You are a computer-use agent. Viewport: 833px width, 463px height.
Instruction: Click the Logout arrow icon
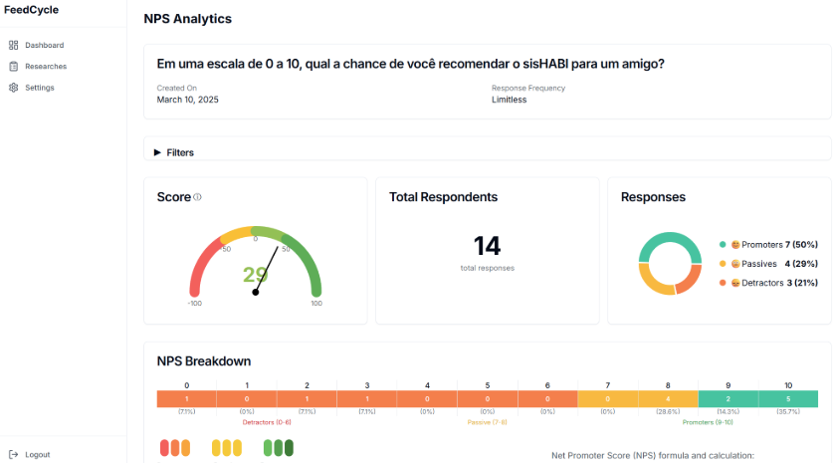[13, 454]
